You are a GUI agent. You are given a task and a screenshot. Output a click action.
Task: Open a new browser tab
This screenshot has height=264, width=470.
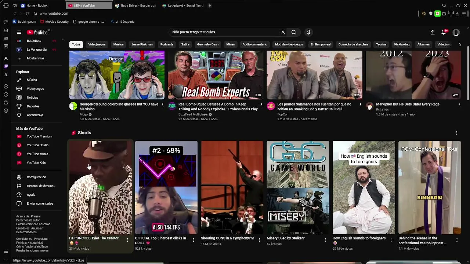tap(210, 5)
